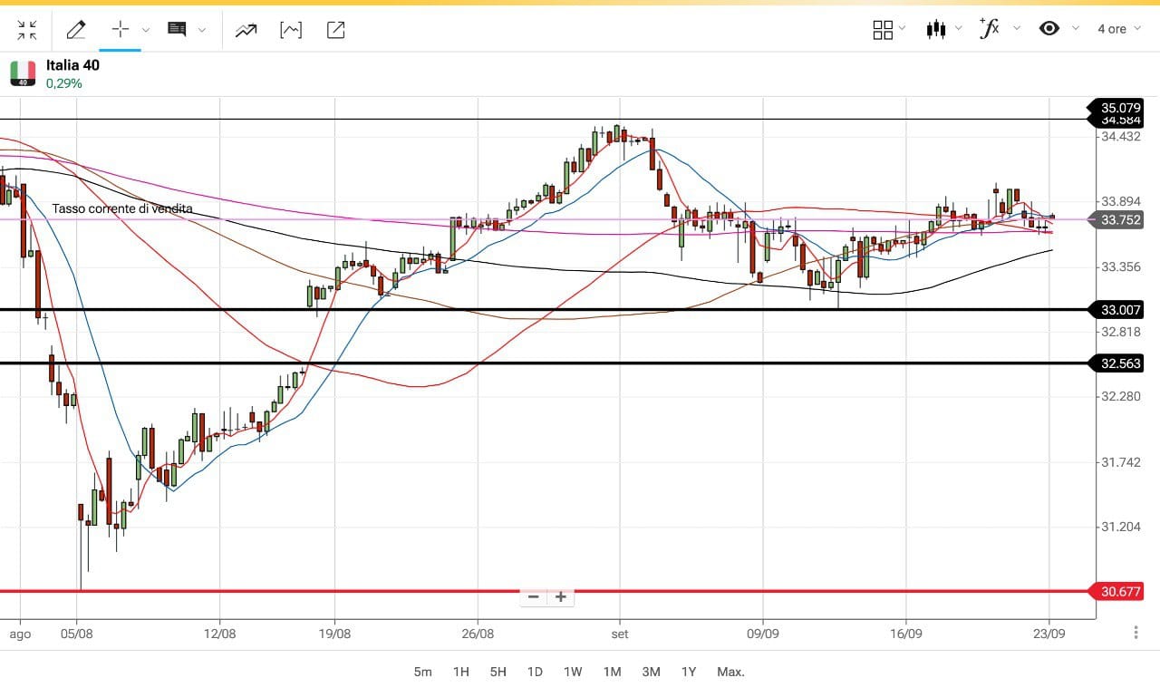Expand the arrow next to crosshair tool
Viewport: 1160px width, 697px height.
(146, 30)
